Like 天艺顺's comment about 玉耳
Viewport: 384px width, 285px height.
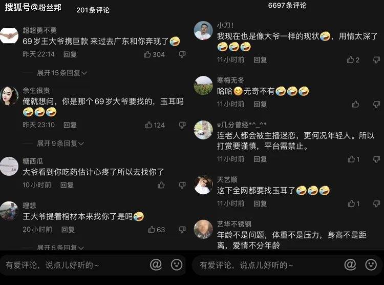pyautogui.click(x=351, y=203)
